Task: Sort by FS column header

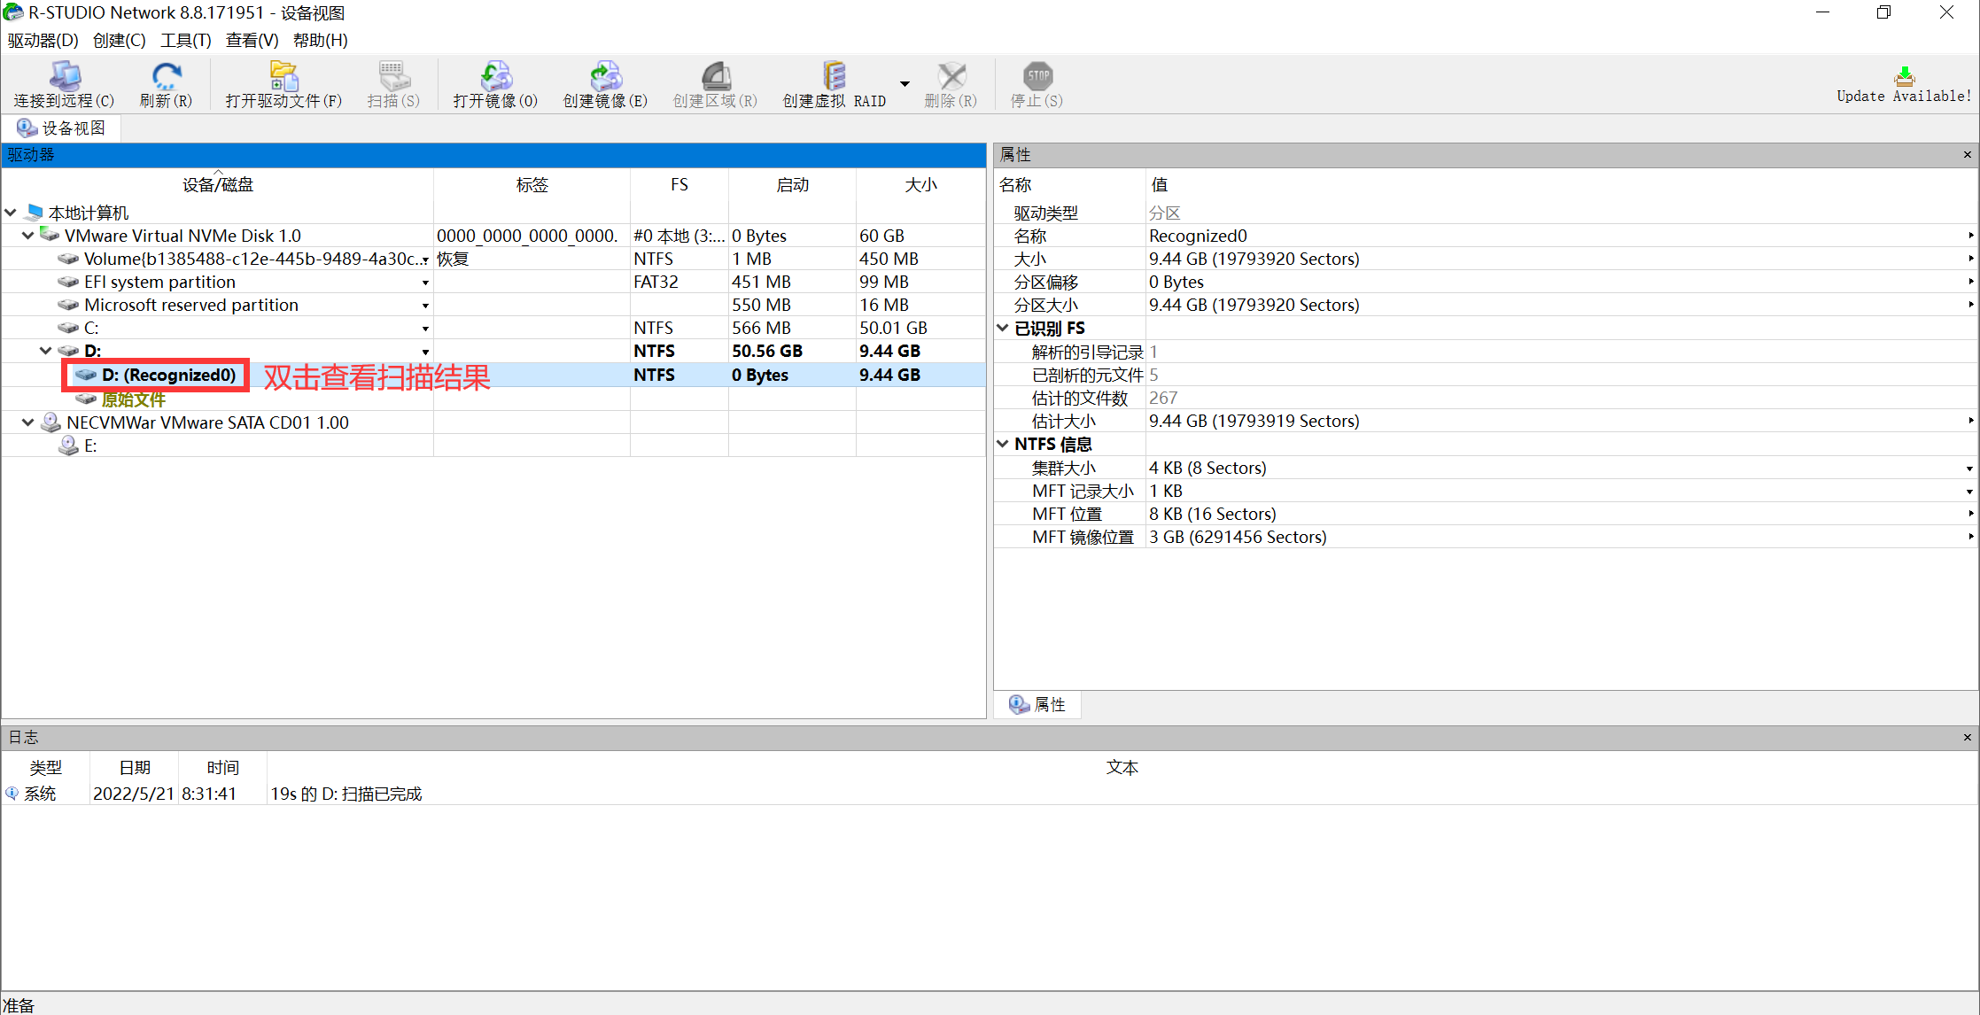Action: point(679,185)
